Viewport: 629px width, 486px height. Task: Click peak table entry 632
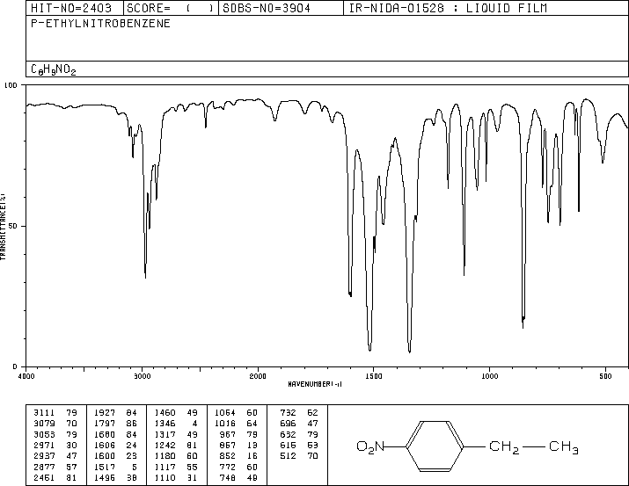pos(288,434)
